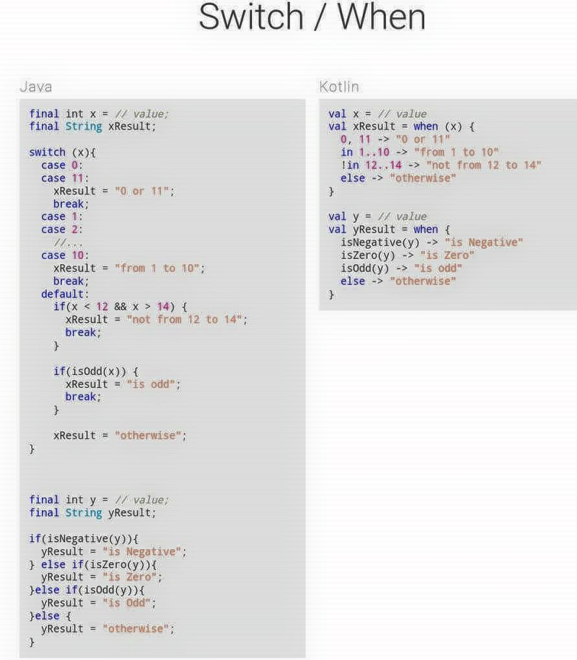Screen dimensions: 577x660
Task: Select Java line yResult = "otherwise";
Action: 107,629
